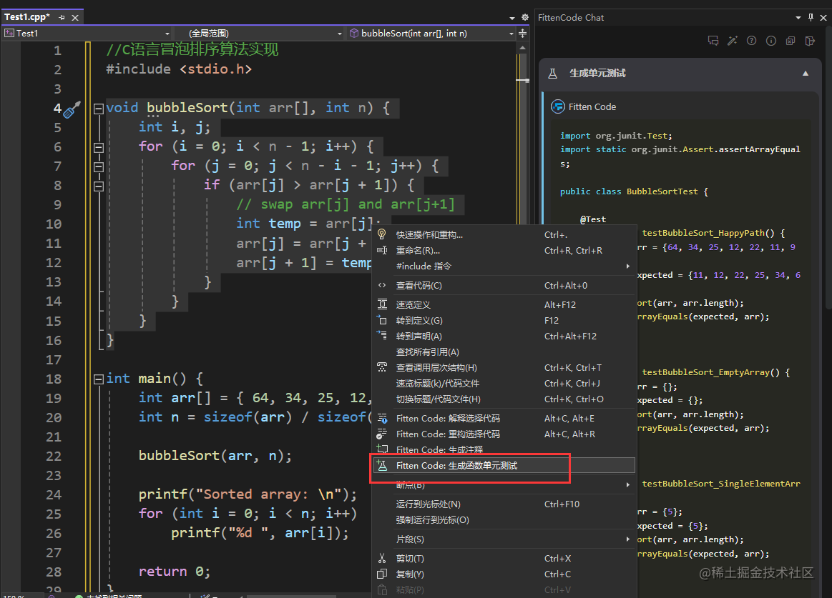The image size is (832, 598).
Task: Click the call hierarchy icon beside 查看调用层次结构
Action: (x=382, y=367)
